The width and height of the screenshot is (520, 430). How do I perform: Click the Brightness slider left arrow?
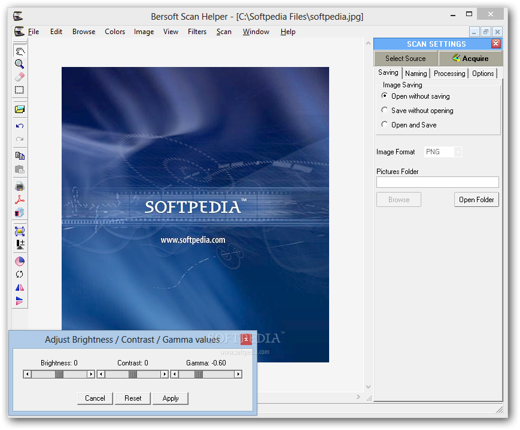coord(27,374)
